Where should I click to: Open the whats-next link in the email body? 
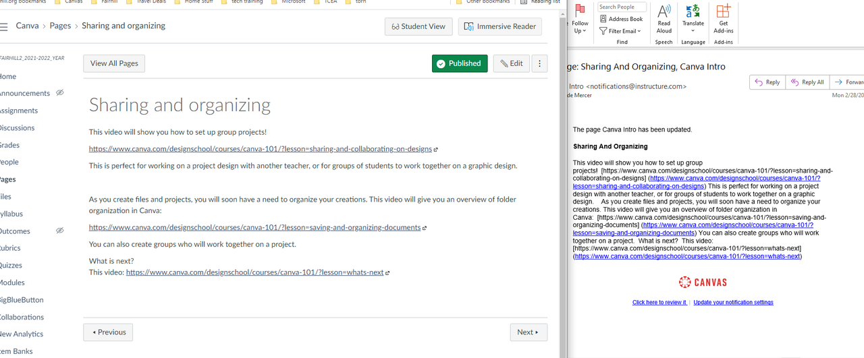(687, 257)
